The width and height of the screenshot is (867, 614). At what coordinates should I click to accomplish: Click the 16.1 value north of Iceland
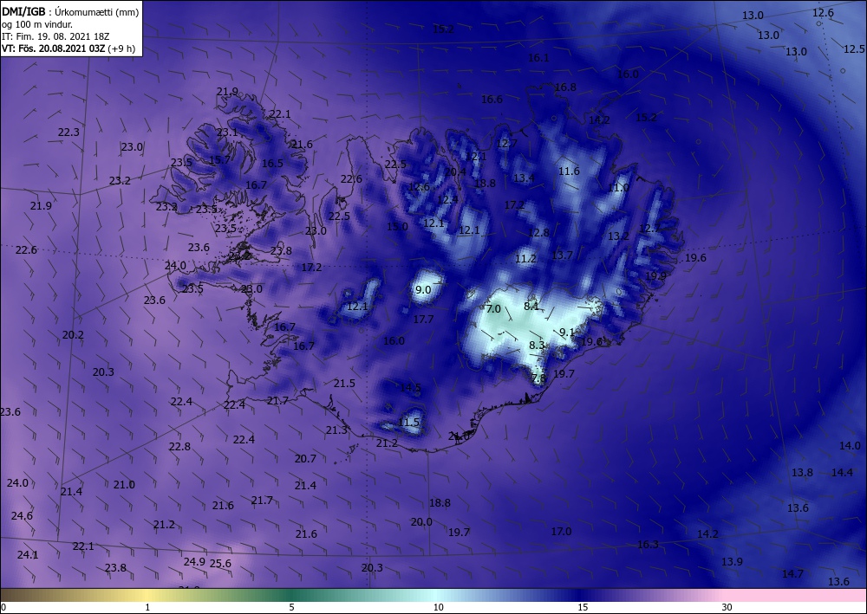coord(538,57)
